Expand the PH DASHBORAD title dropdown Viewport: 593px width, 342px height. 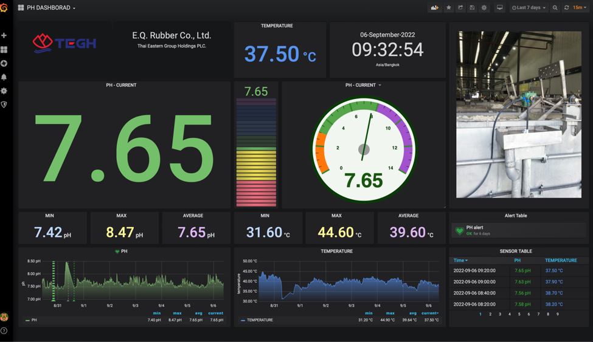coord(51,8)
